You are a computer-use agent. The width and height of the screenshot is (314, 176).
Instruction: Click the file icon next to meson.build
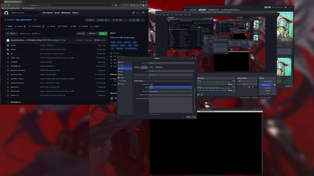click(x=8, y=91)
